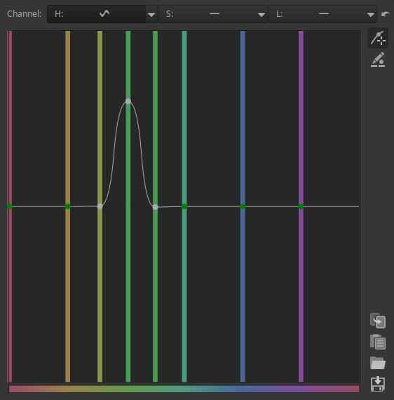
Task: Open the load curve from file folder icon
Action: (378, 363)
